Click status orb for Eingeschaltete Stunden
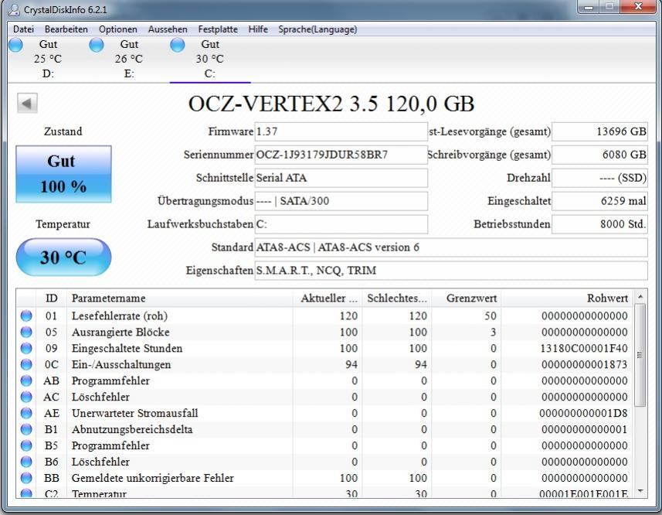The height and width of the screenshot is (515, 662). coord(26,348)
